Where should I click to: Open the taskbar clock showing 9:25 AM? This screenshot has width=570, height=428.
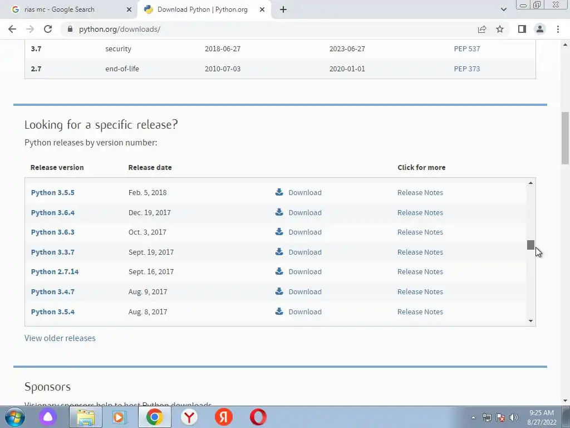[x=542, y=417]
